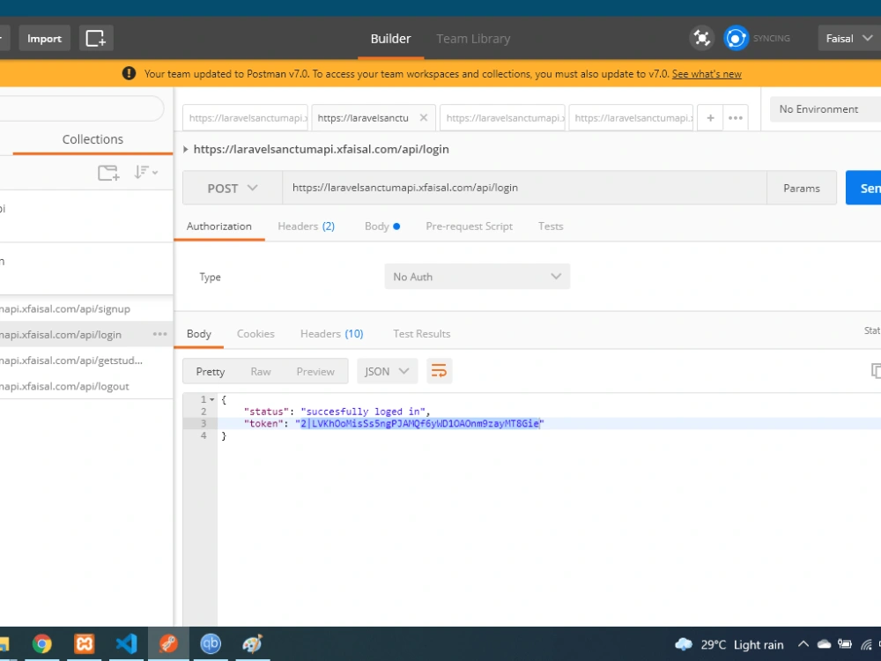The image size is (881, 661).
Task: Select the response Cookies tab
Action: coord(255,333)
